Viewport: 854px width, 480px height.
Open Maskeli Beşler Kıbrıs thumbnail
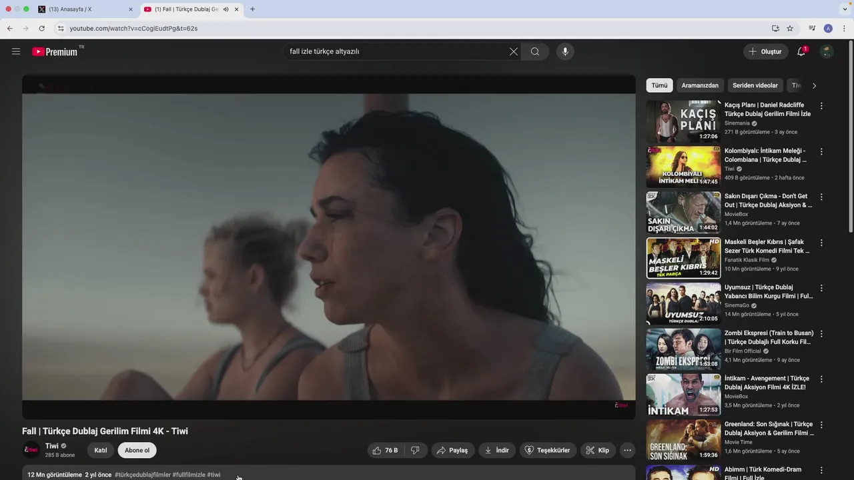click(x=683, y=258)
